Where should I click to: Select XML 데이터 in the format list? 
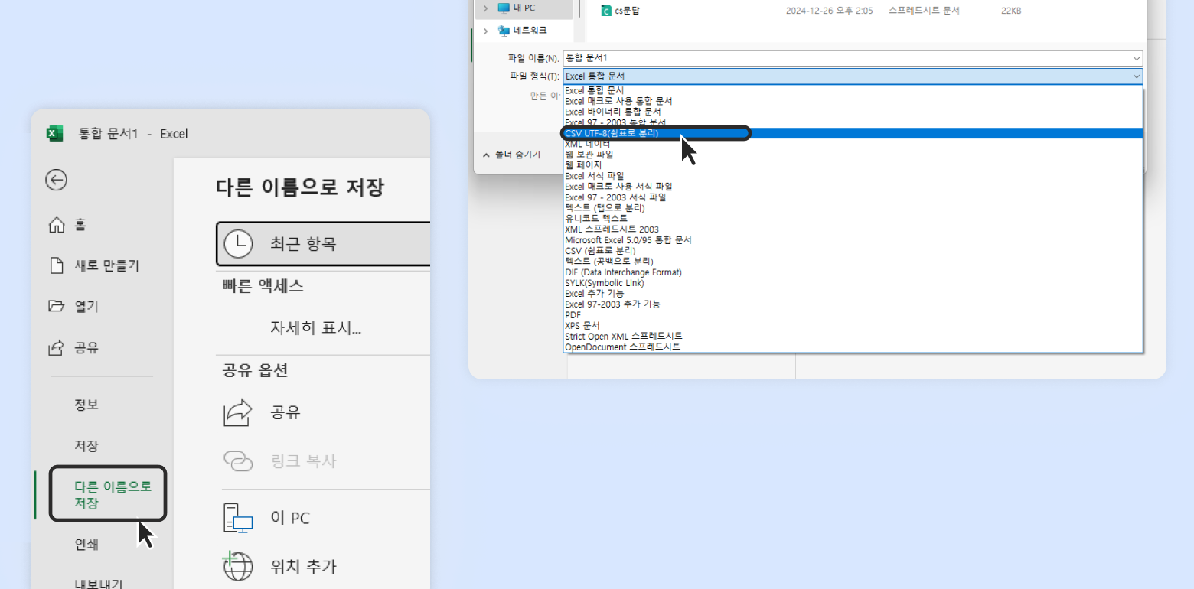(853, 144)
